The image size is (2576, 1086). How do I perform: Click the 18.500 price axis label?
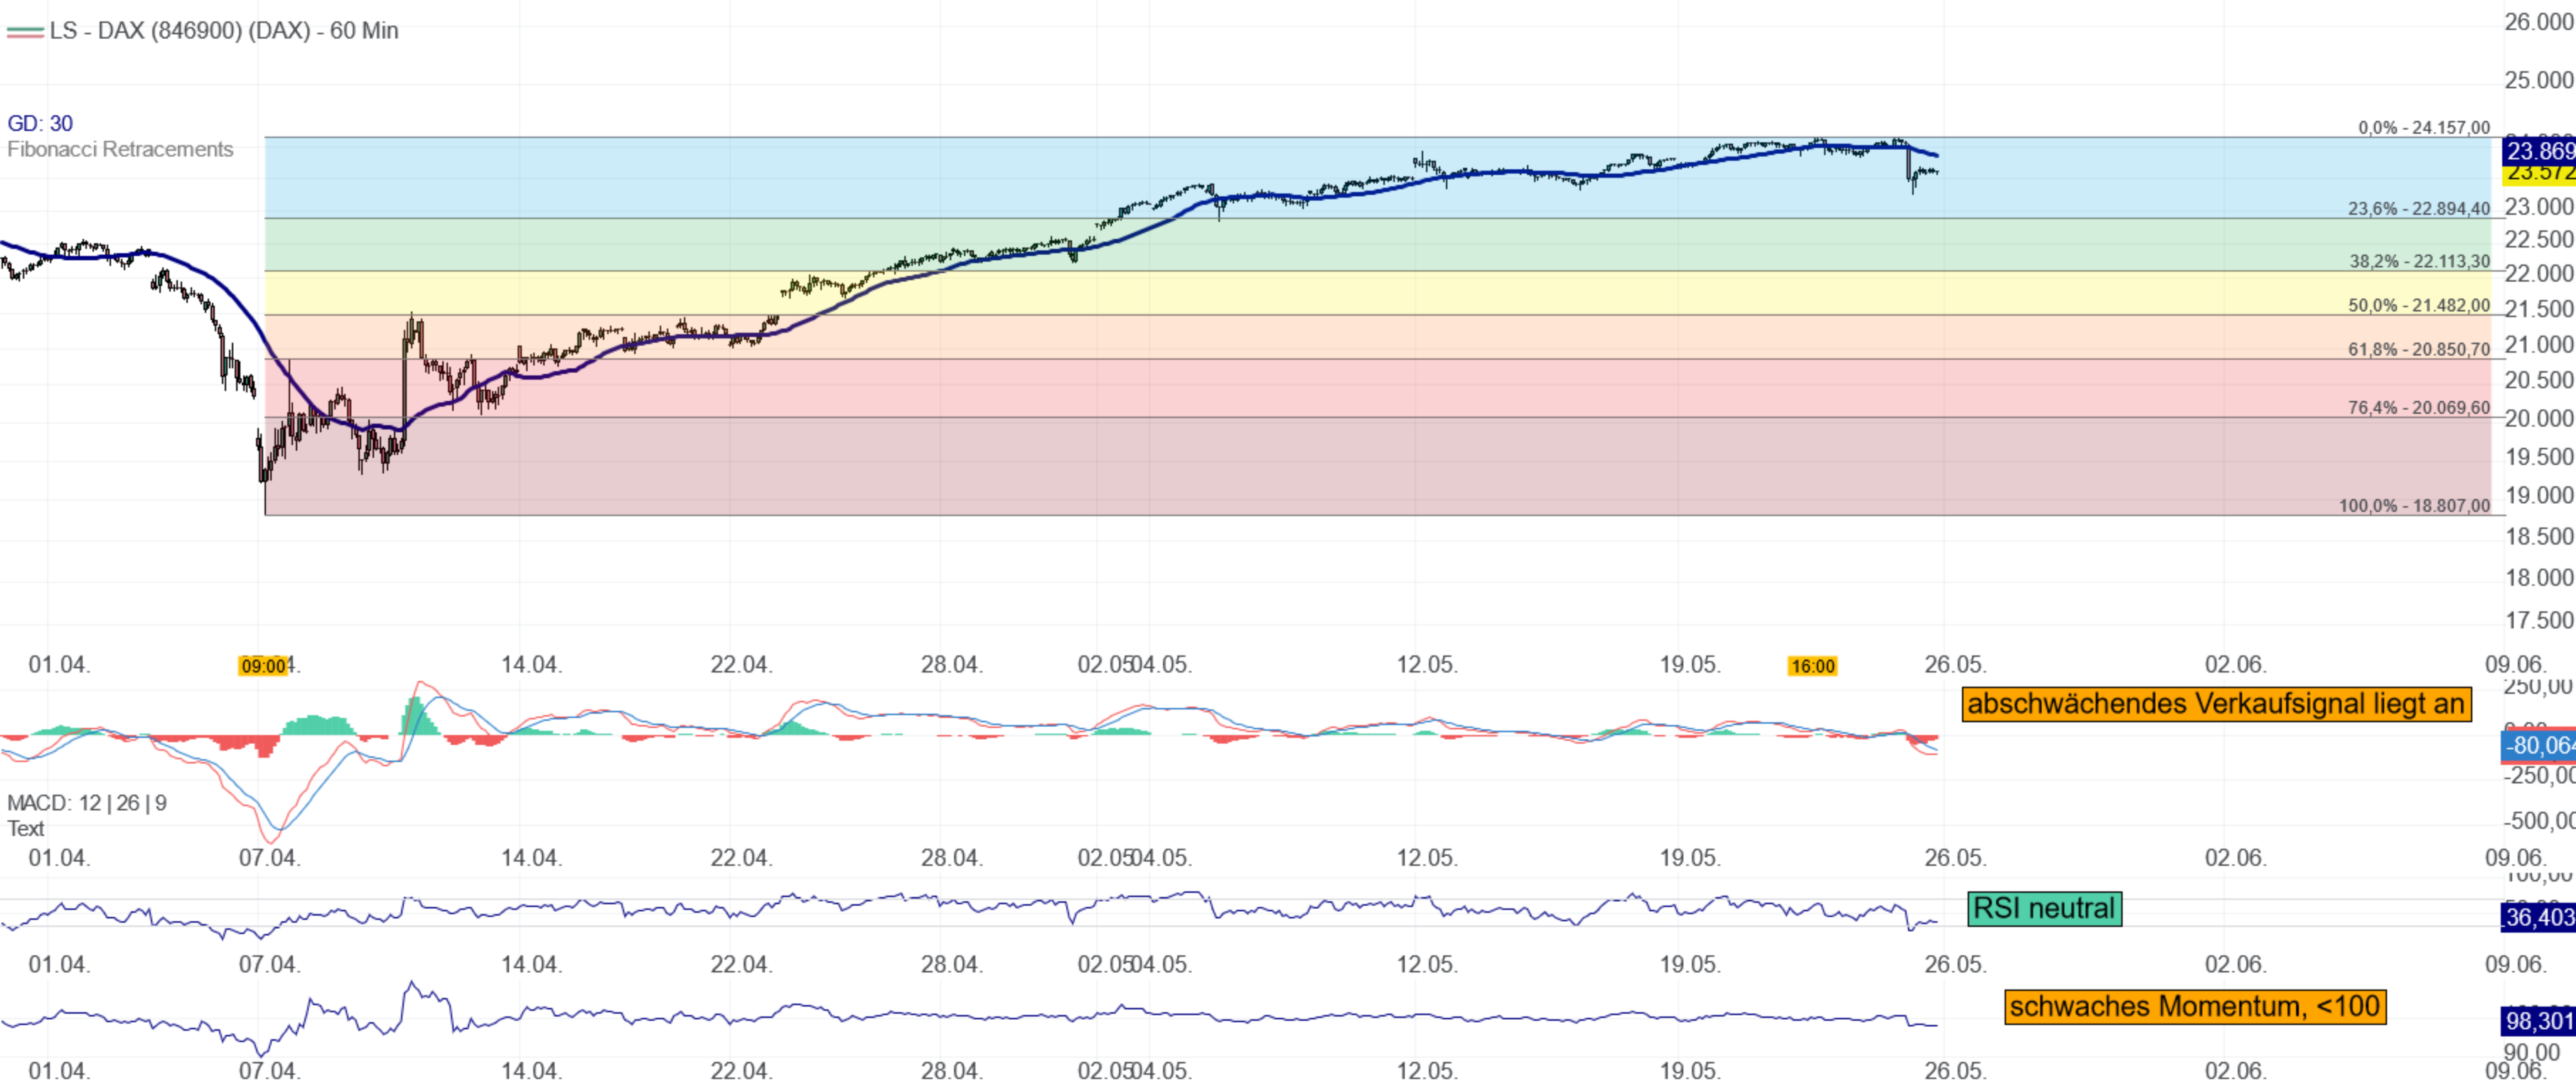(2539, 536)
